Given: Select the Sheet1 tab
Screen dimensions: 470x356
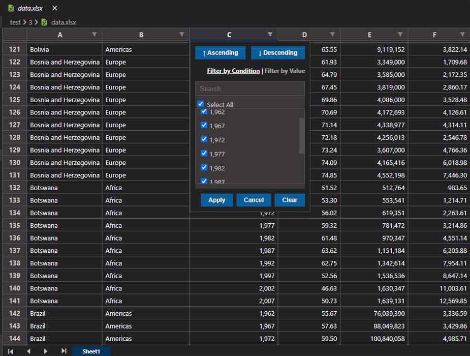Looking at the screenshot, I should (x=91, y=351).
